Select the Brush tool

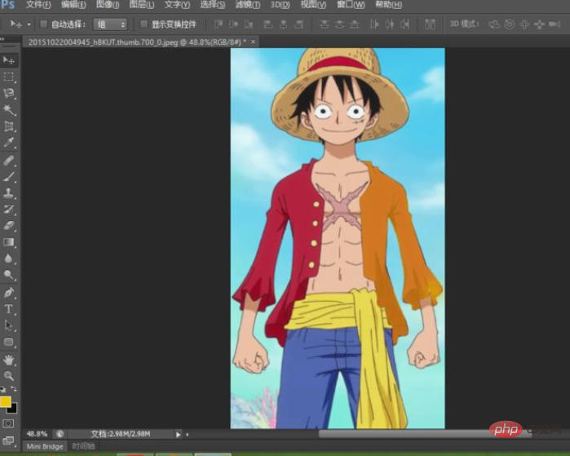(x=8, y=177)
